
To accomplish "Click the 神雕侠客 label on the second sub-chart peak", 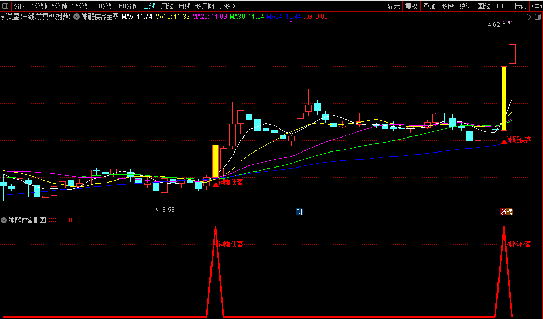I will tap(519, 244).
